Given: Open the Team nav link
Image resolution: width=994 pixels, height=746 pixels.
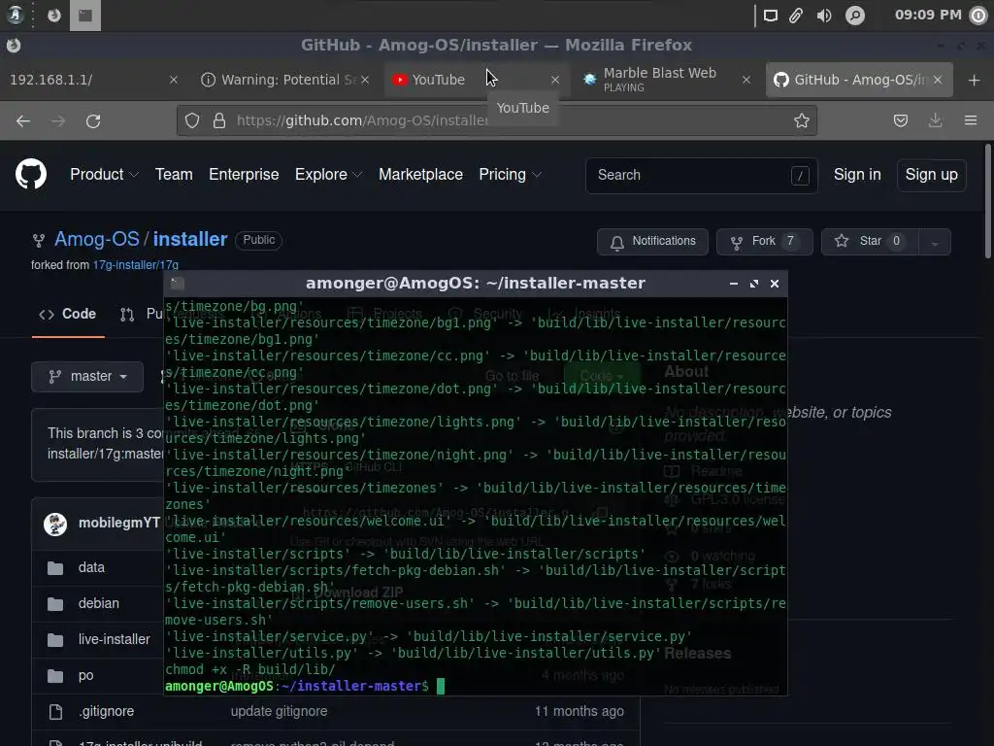Looking at the screenshot, I should pos(174,175).
